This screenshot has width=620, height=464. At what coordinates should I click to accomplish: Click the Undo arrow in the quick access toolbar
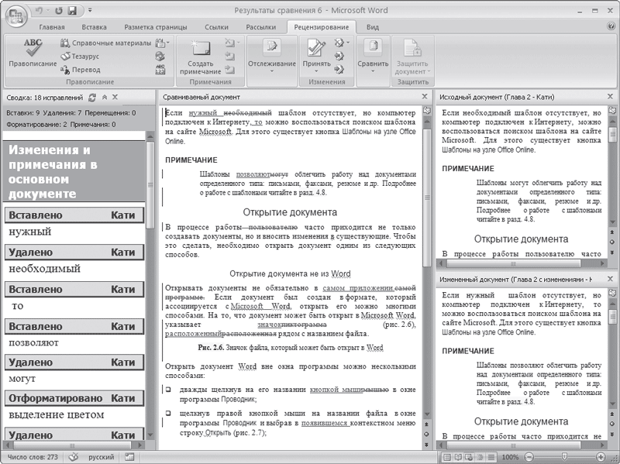point(40,11)
